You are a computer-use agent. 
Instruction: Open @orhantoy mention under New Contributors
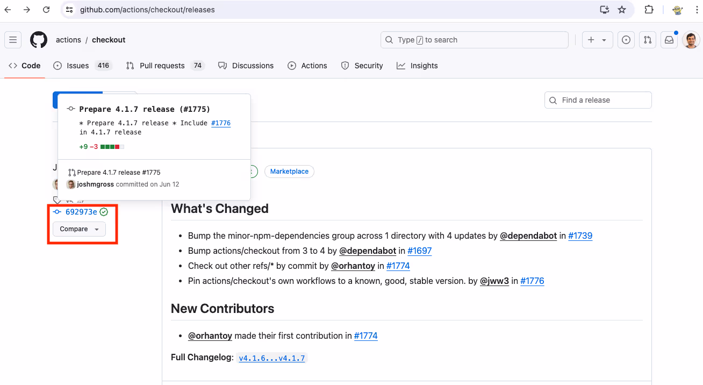point(210,336)
